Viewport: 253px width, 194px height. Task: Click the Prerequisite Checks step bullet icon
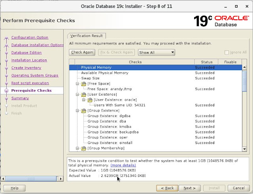pos(6,91)
